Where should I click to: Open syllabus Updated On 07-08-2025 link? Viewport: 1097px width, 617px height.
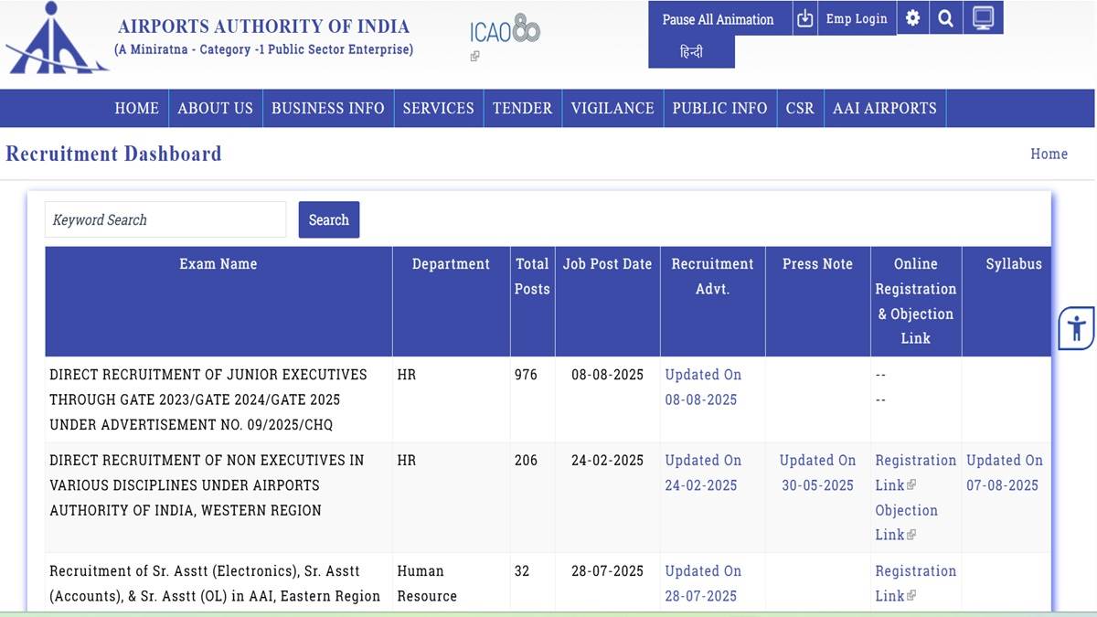[x=1004, y=473]
